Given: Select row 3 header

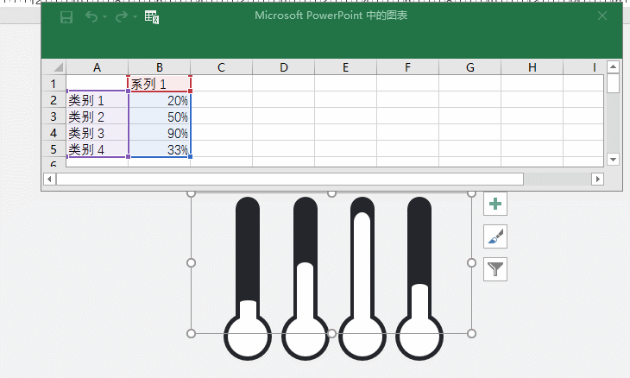Looking at the screenshot, I should (54, 117).
